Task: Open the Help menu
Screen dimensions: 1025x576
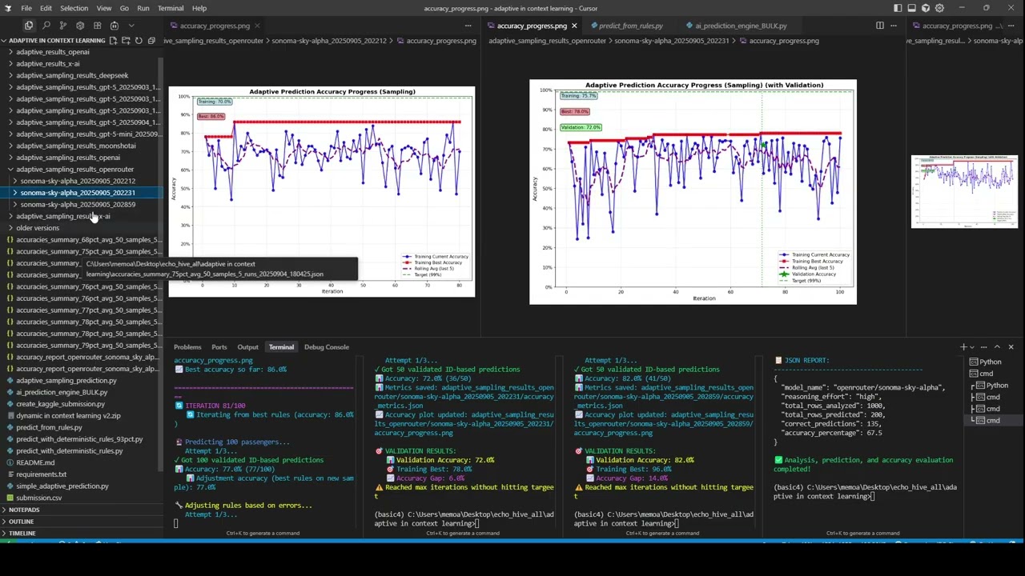Action: click(199, 8)
